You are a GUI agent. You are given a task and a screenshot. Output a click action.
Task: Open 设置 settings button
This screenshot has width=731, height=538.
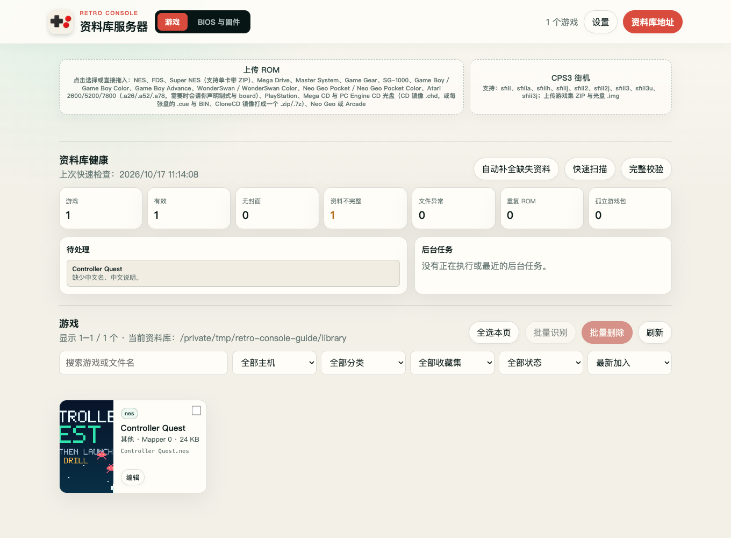click(x=600, y=22)
